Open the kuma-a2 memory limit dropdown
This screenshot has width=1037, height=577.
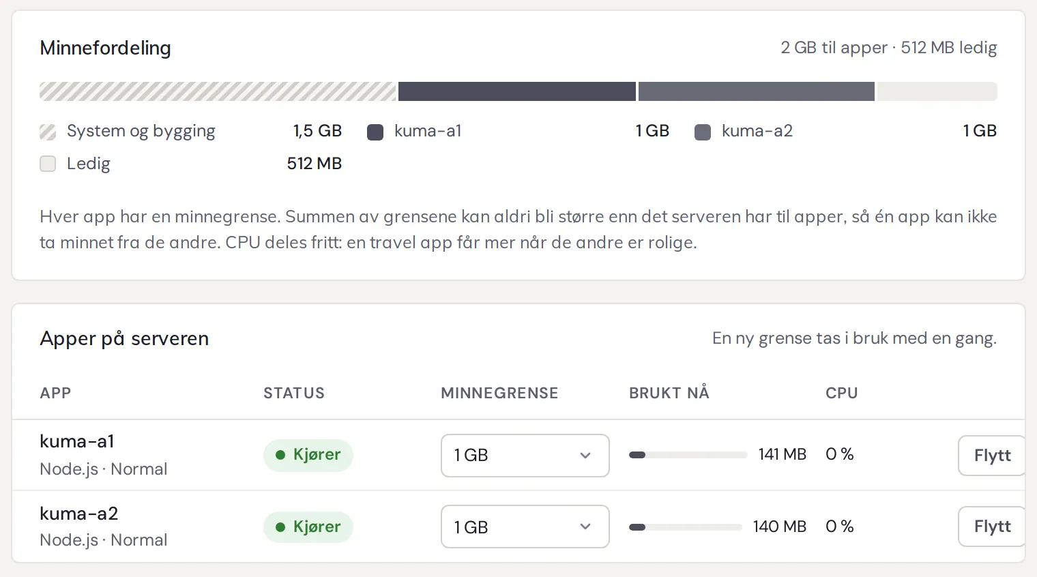pyautogui.click(x=525, y=527)
